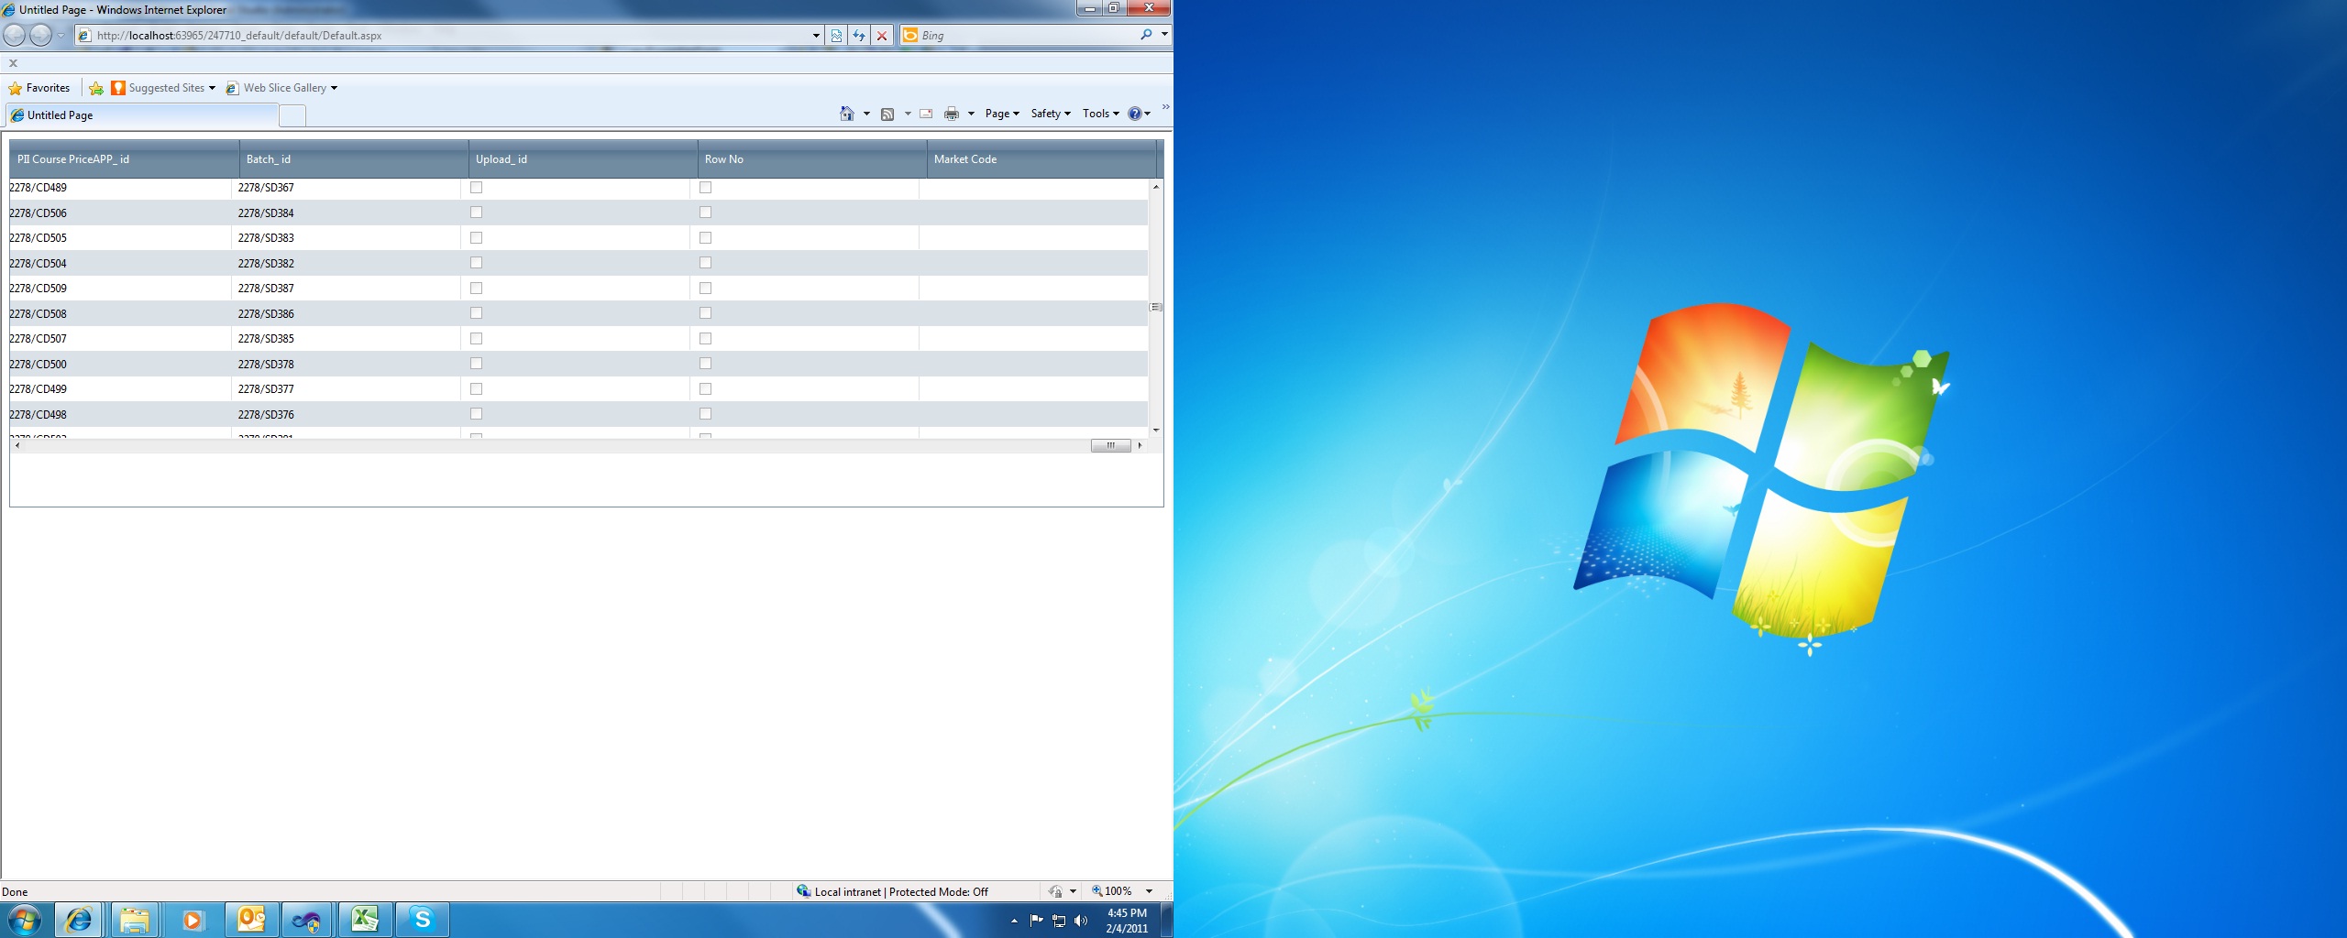Screen dimensions: 2347x938
Task: Sort by PII Course PriceAPP_id column header
Action: pos(125,159)
